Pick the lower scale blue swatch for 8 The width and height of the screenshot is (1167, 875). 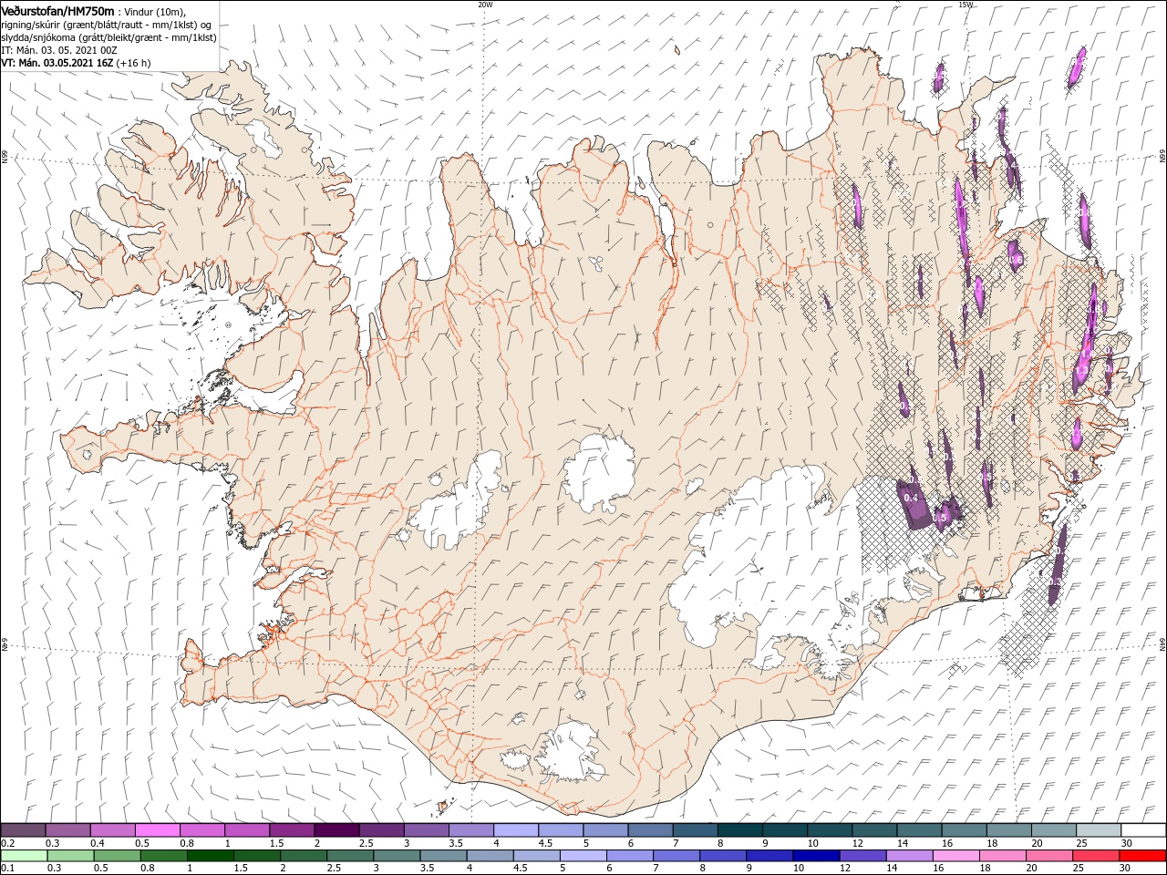pos(724,856)
